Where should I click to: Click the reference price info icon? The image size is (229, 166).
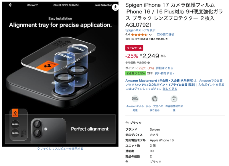149,63
